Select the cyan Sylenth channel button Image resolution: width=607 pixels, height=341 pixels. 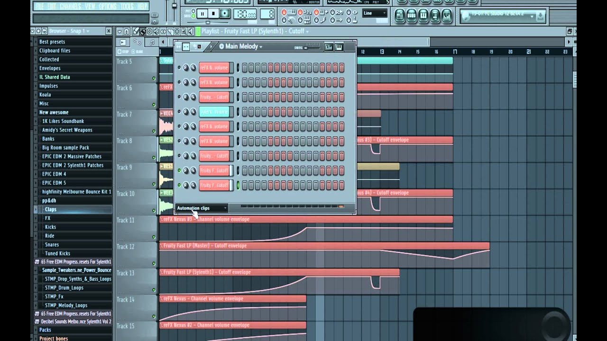[214, 112]
